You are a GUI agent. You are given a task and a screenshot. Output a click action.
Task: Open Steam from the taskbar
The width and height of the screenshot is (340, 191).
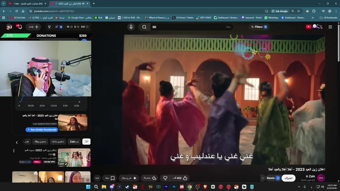tap(127, 187)
